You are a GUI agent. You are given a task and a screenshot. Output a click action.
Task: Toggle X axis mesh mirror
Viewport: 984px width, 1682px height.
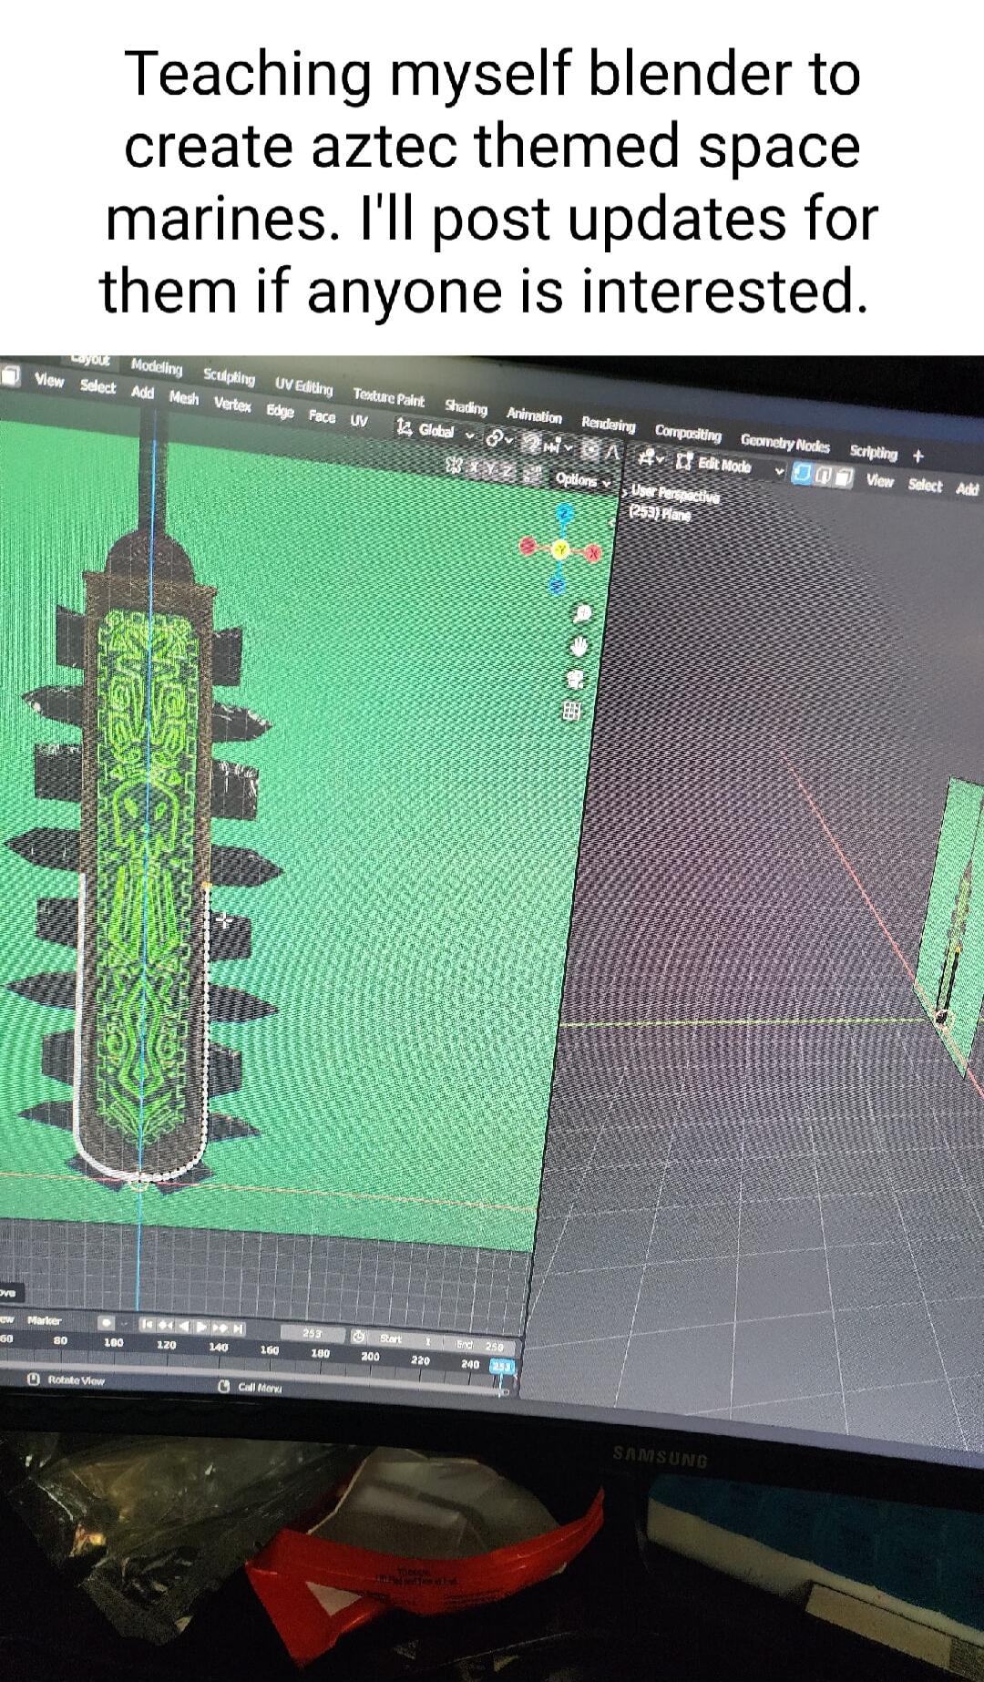click(x=476, y=467)
